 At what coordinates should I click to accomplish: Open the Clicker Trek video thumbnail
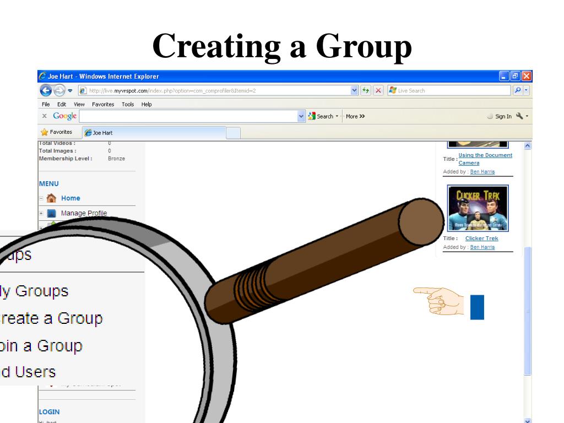[478, 208]
